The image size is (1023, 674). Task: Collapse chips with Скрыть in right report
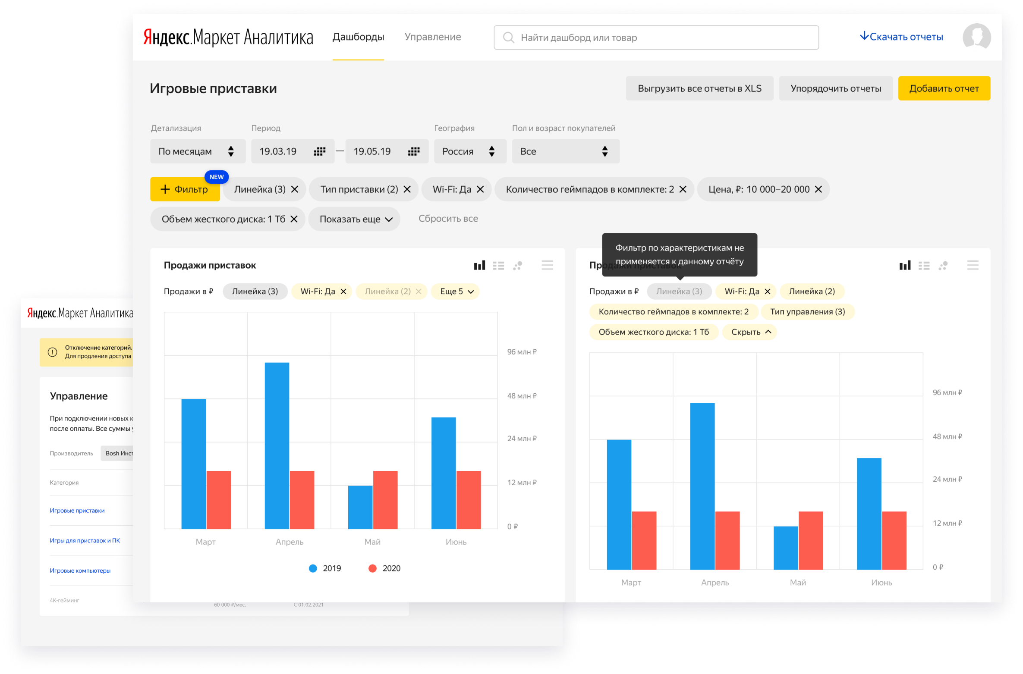749,332
